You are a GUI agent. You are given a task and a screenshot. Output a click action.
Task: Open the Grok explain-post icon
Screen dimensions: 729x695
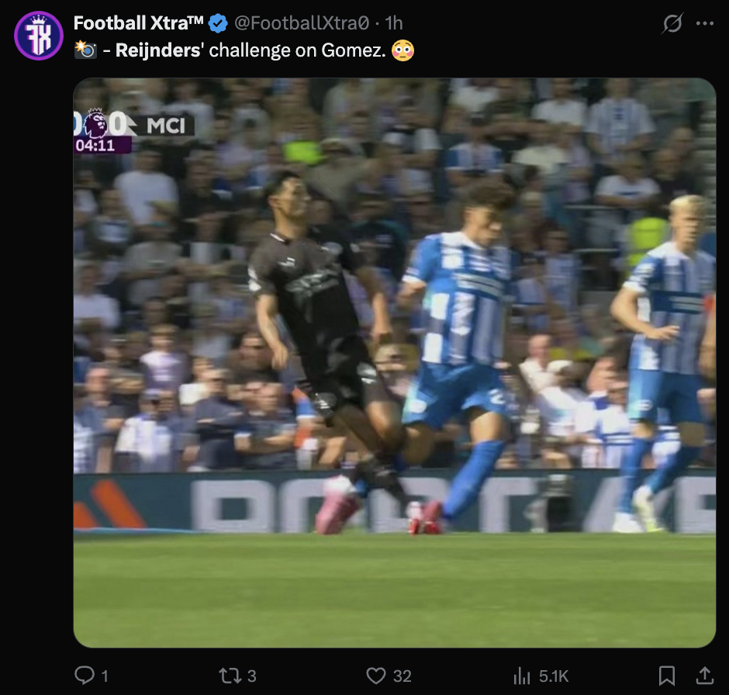tap(672, 24)
